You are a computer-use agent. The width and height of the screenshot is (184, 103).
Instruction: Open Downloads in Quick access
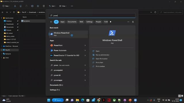tap(10, 24)
